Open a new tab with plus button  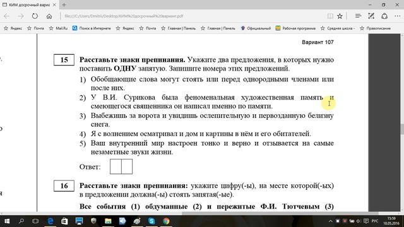64,4
